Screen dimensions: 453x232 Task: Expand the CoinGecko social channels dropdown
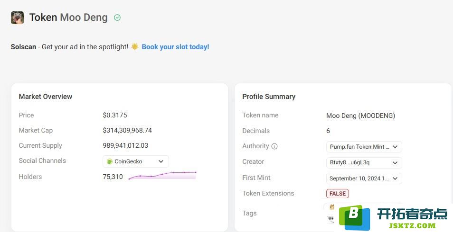(x=136, y=161)
